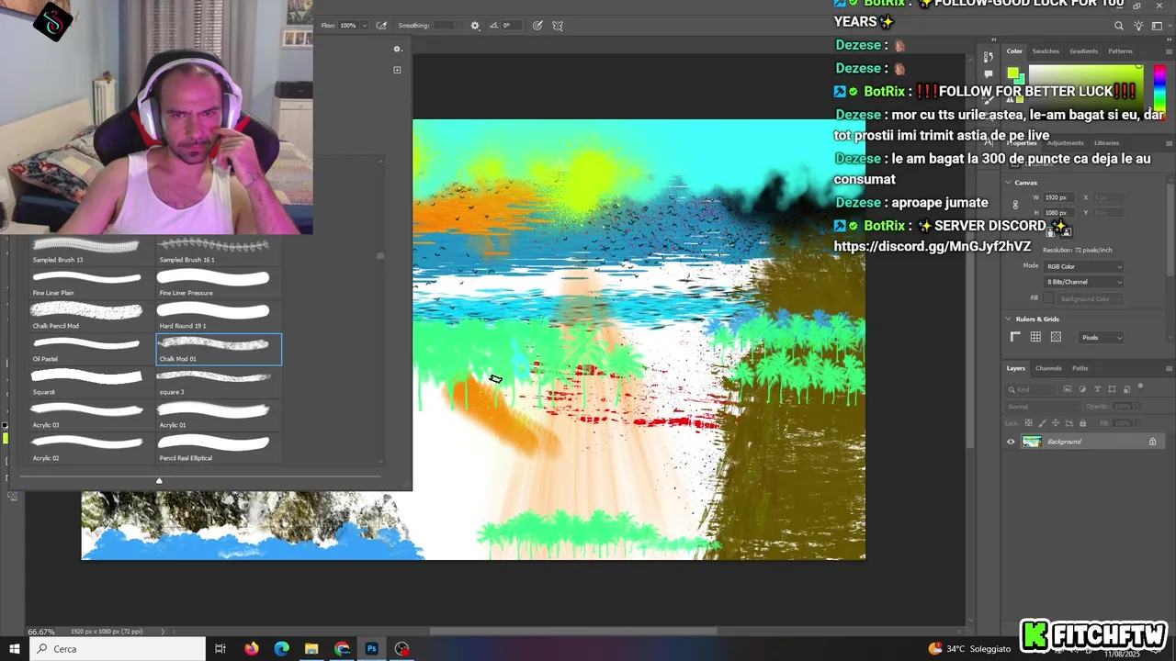Switch to the Patterns tab
This screenshot has width=1176, height=661.
pyautogui.click(x=1120, y=51)
